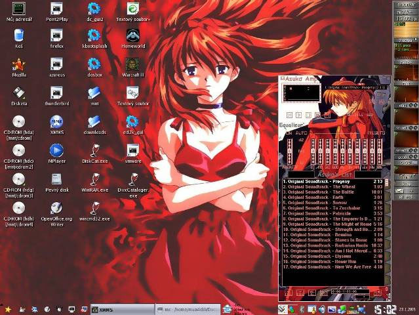Launch DivxCataloger.exe from desktop

tap(133, 186)
